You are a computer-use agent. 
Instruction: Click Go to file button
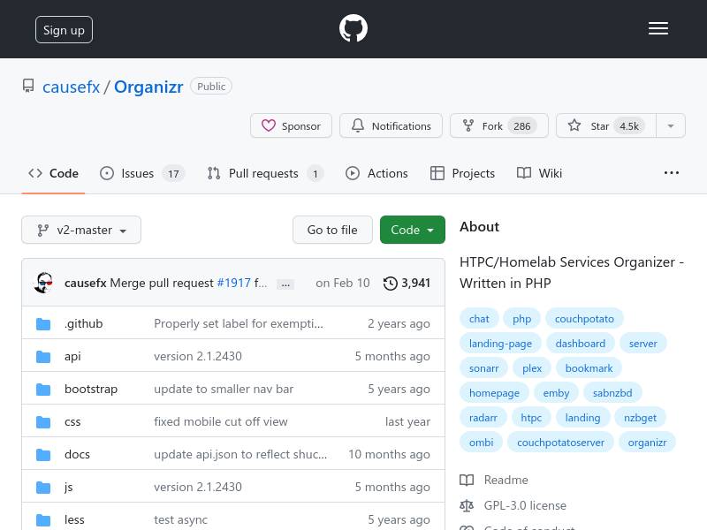332,230
